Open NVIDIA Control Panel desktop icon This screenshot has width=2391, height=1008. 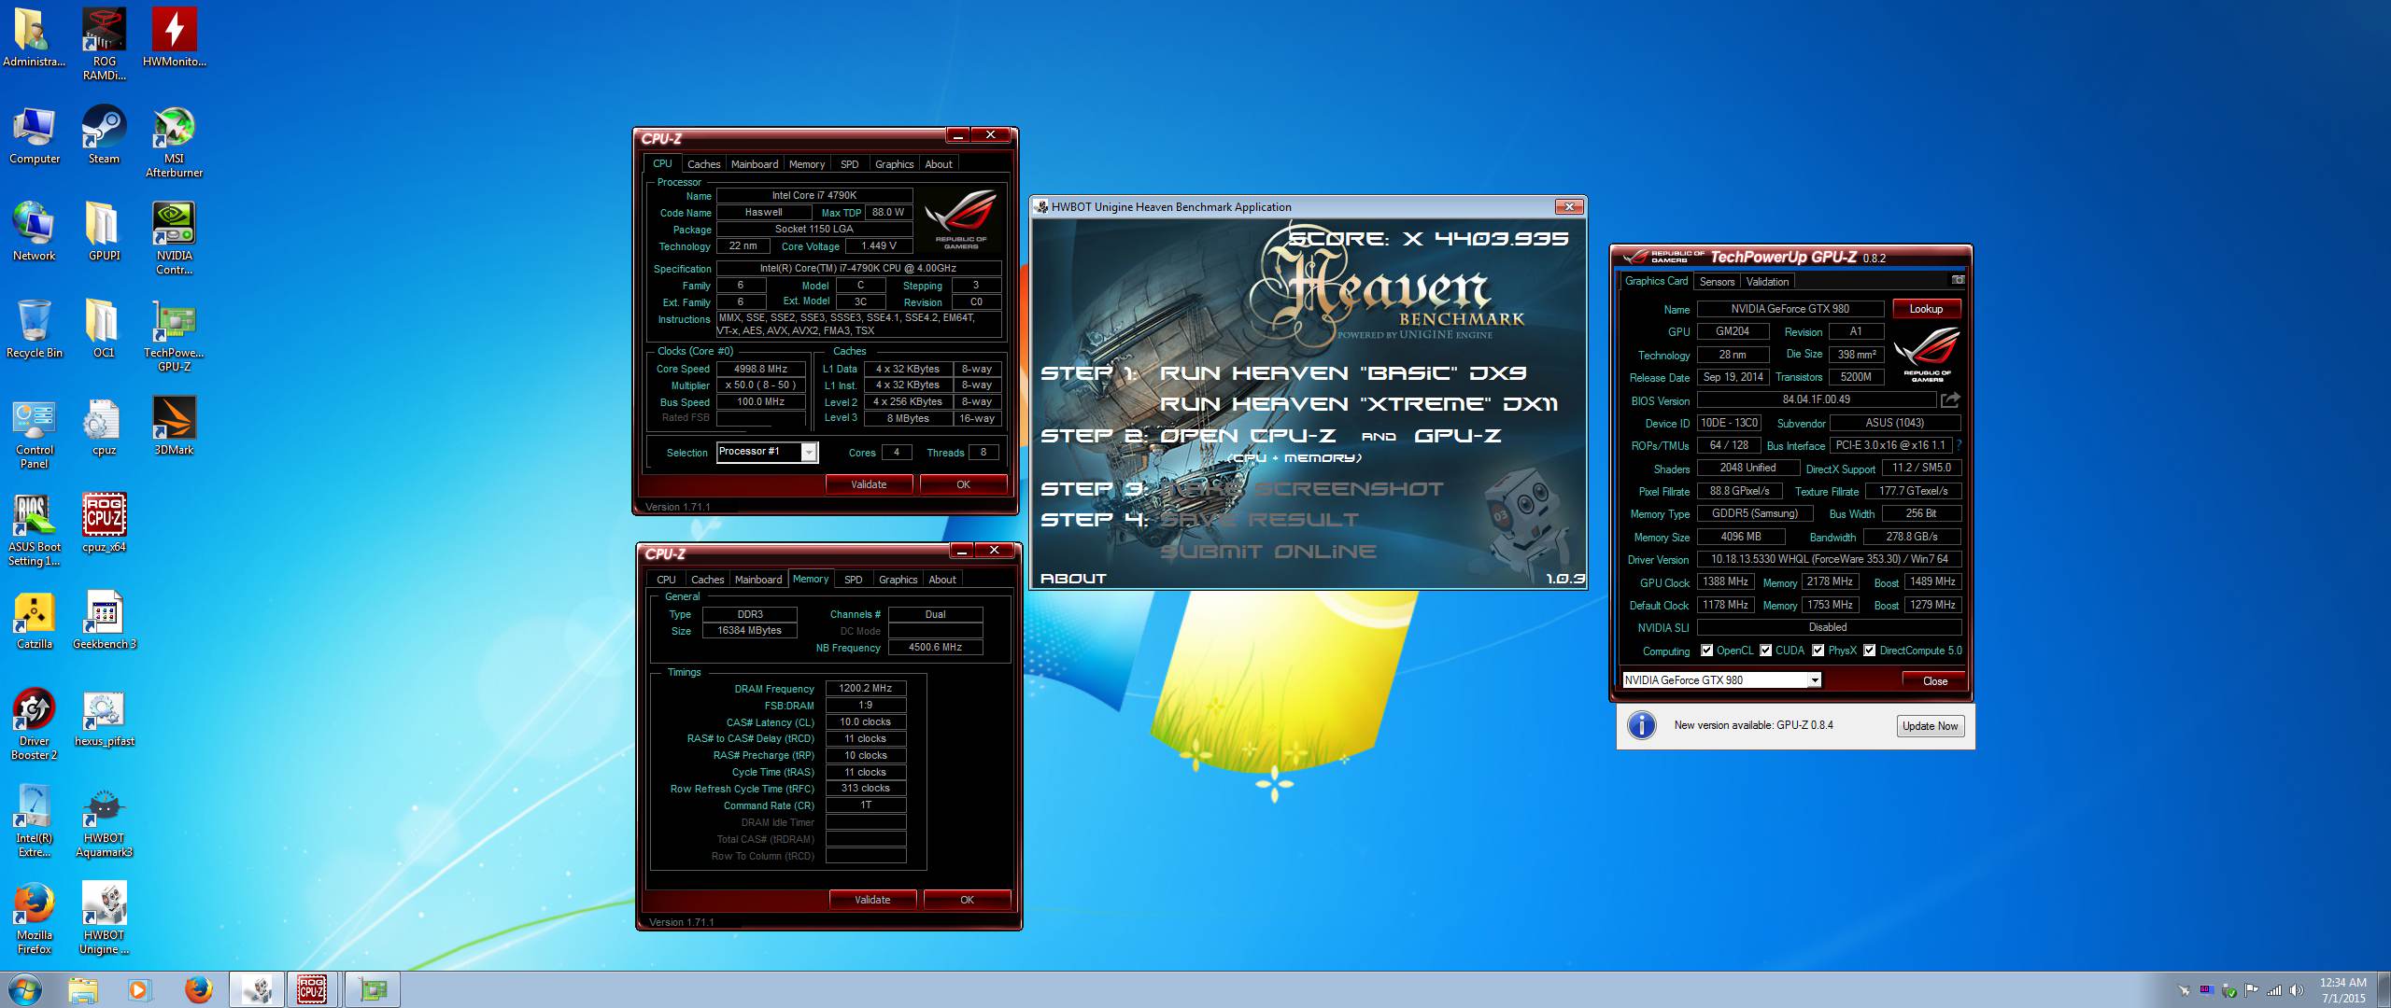click(174, 238)
